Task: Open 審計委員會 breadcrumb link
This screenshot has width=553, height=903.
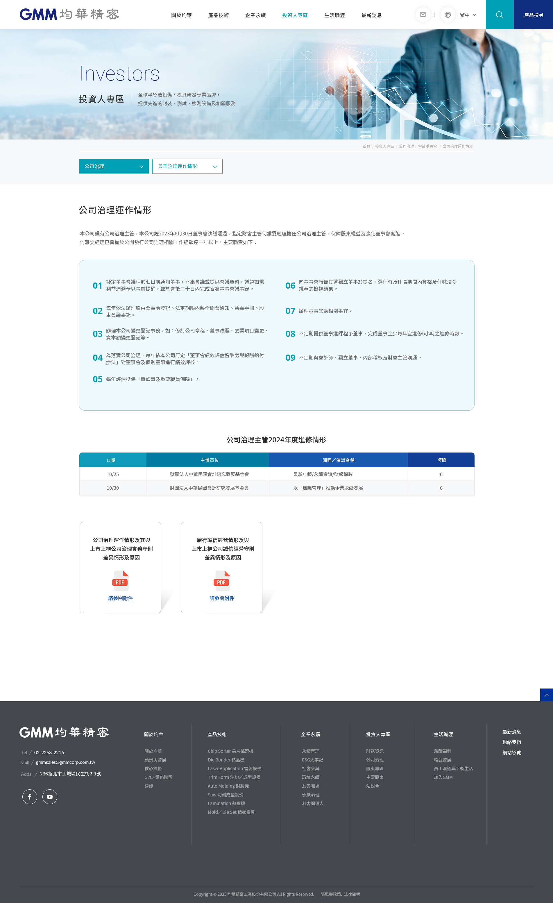Action: 427,146
